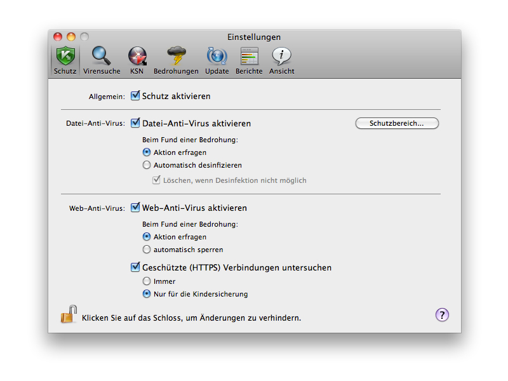This screenshot has width=508, height=381.
Task: Minimize the Einstellungen window
Action: pos(71,37)
